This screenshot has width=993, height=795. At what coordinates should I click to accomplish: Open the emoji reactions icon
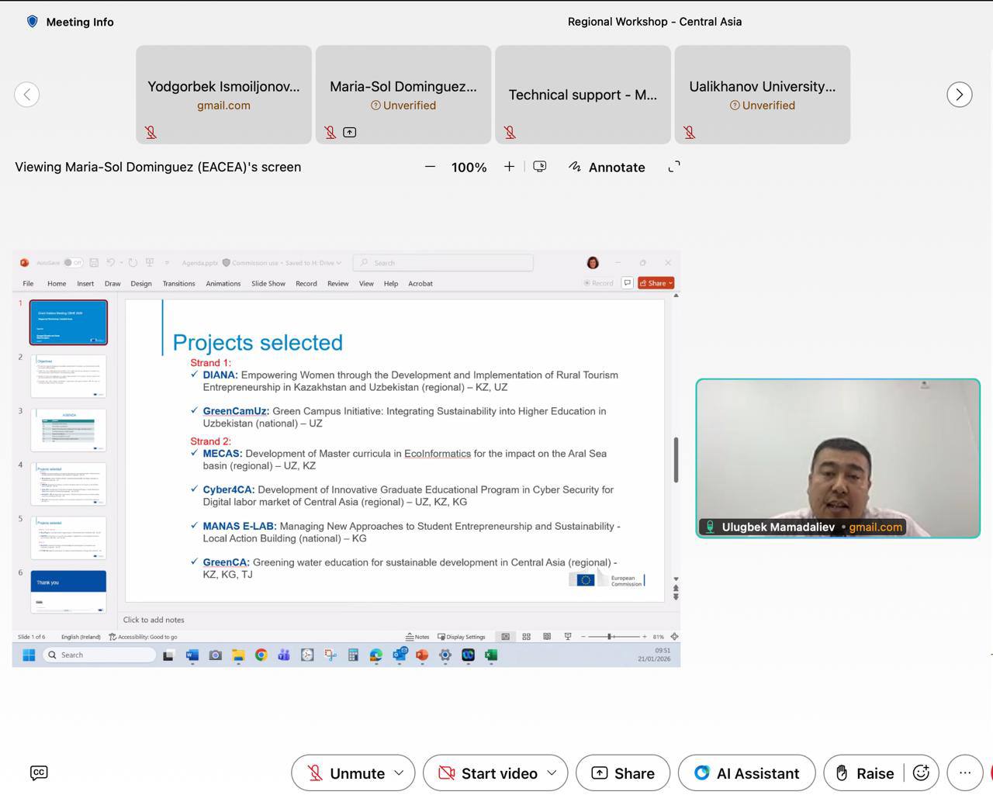[921, 773]
